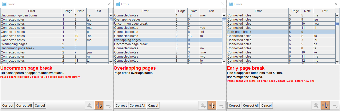Select Connected notes row with text ·wo
The image size is (340, 111).
(168, 57)
